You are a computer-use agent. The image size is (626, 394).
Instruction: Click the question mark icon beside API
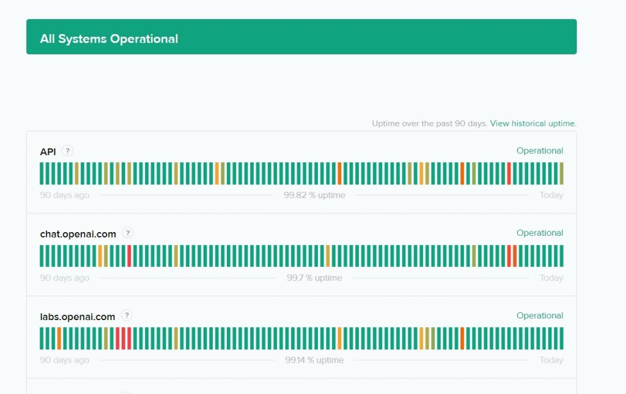(67, 151)
